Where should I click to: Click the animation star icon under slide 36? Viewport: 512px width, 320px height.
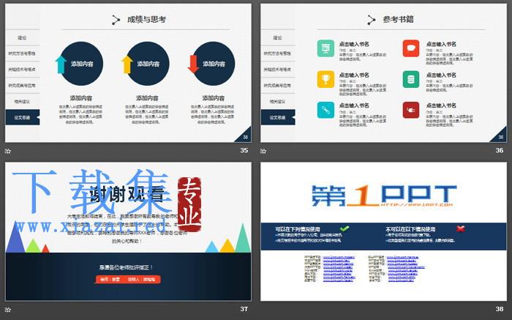click(x=263, y=151)
